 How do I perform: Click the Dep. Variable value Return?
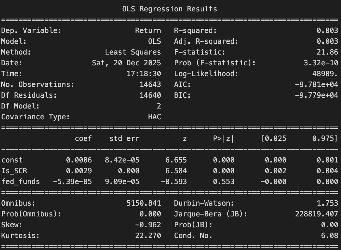click(x=148, y=31)
